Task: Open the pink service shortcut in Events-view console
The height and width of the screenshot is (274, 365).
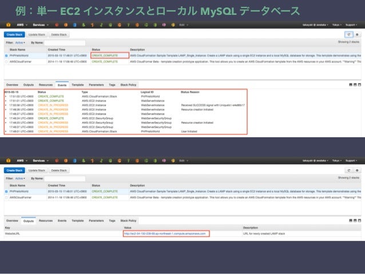Action: [x=164, y=25]
